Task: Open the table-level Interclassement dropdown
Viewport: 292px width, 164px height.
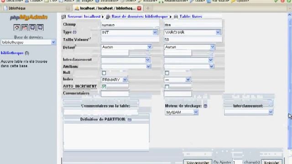Action: click(x=249, y=112)
